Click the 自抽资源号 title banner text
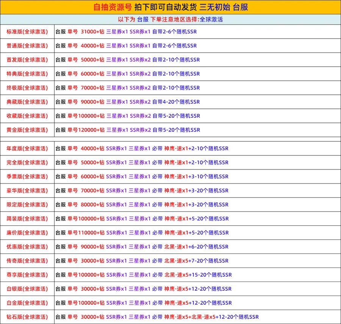This screenshot has width=341, height=324. click(x=113, y=7)
